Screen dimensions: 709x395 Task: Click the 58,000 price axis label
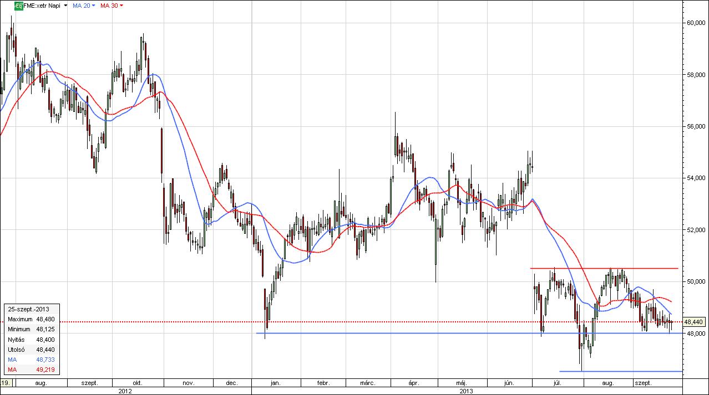(x=696, y=74)
